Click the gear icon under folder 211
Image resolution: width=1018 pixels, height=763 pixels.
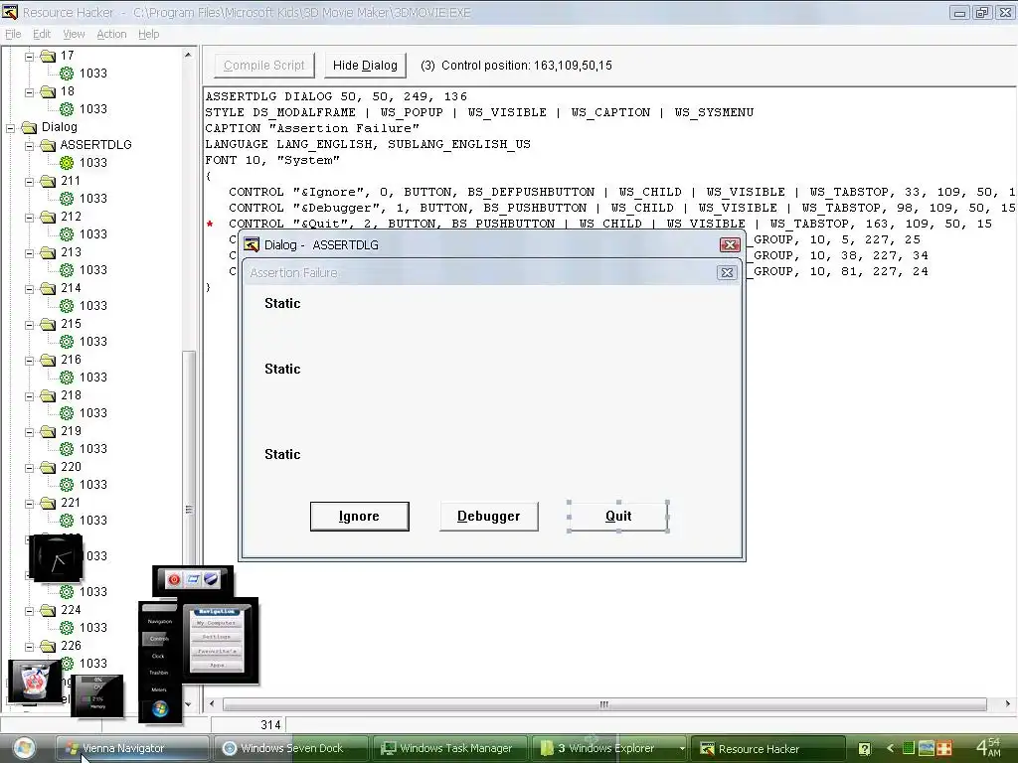click(x=67, y=198)
